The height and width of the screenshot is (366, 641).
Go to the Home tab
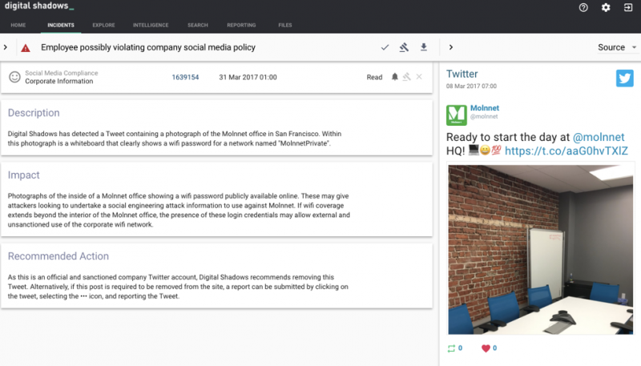click(18, 26)
